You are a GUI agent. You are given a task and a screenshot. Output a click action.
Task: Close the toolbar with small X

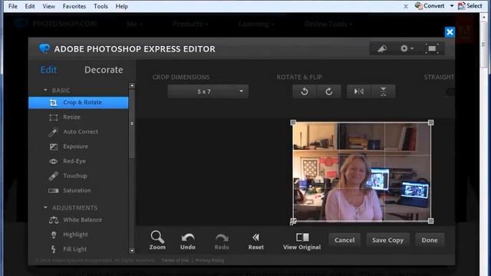[x=406, y=6]
